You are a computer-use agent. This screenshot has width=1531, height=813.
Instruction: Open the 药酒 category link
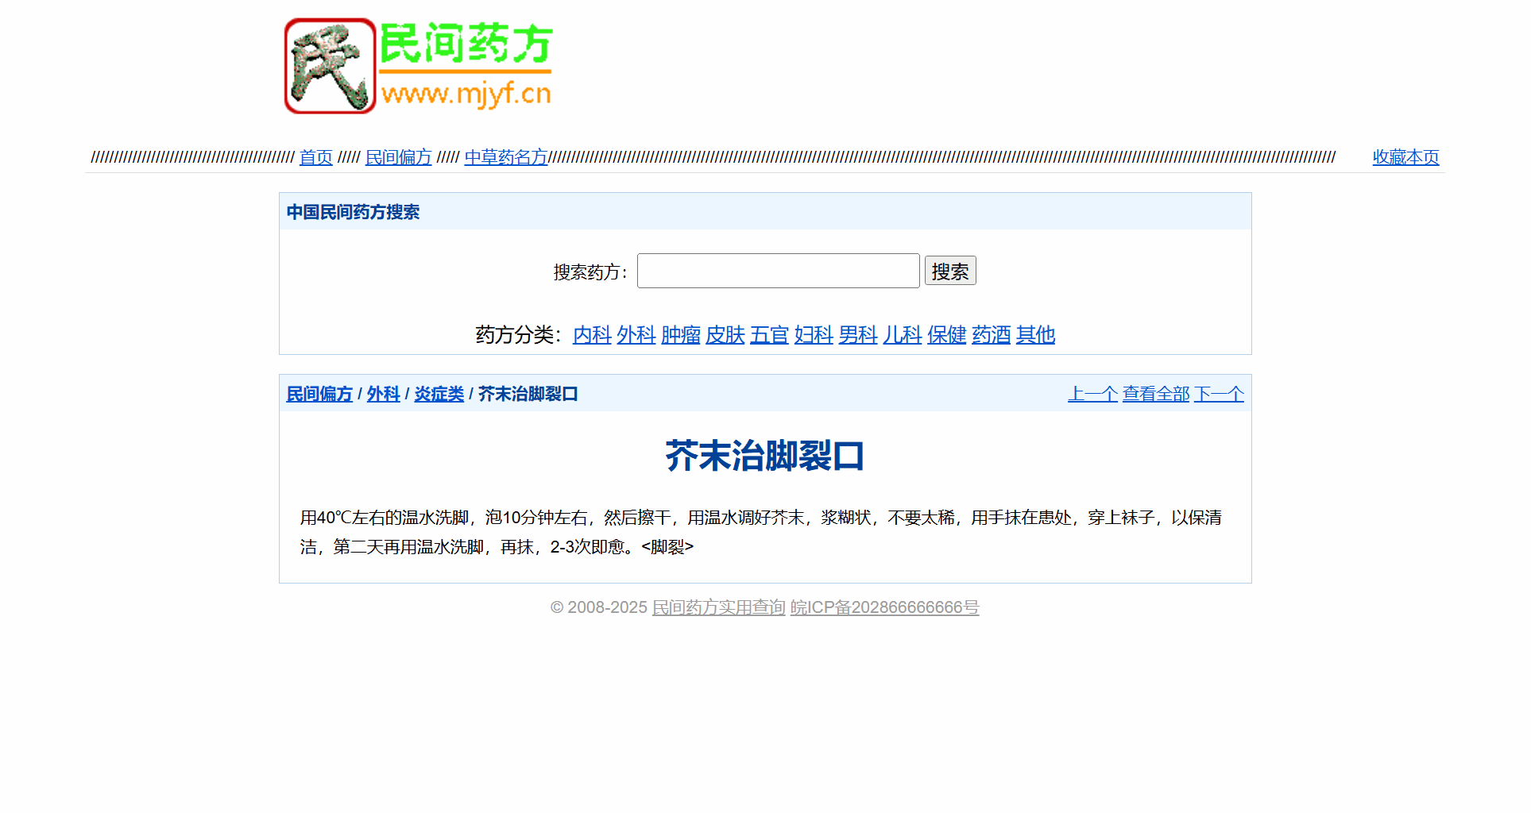point(991,335)
